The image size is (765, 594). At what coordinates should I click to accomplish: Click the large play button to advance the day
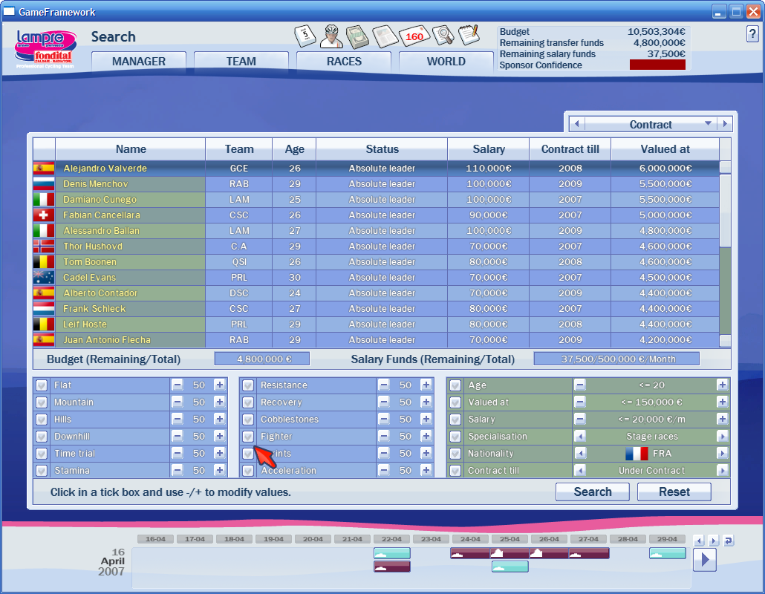tap(704, 559)
